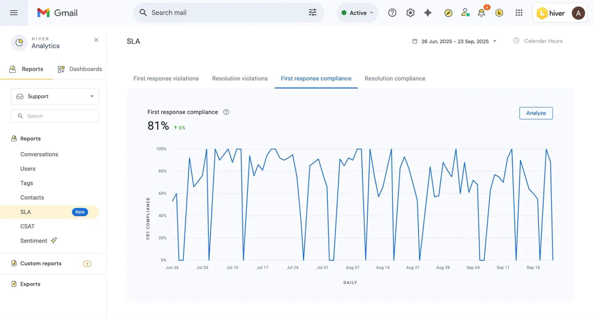Click the 26 Jun – 23 Sep date range
This screenshot has height=320, width=594.
[455, 41]
